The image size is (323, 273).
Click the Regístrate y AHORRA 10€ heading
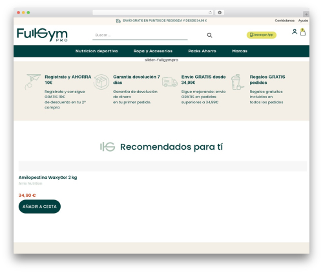pos(68,80)
